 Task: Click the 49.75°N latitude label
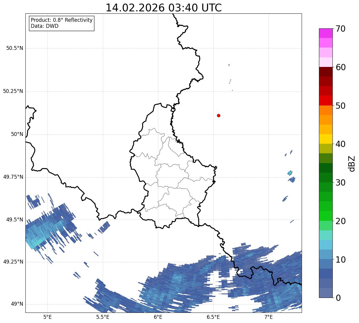tap(13, 177)
